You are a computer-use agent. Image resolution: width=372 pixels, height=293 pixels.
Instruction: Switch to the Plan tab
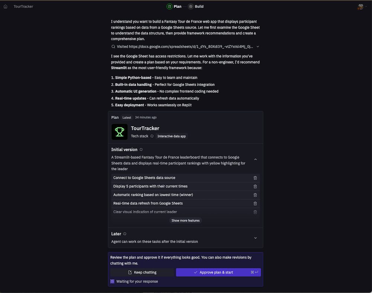(x=174, y=6)
